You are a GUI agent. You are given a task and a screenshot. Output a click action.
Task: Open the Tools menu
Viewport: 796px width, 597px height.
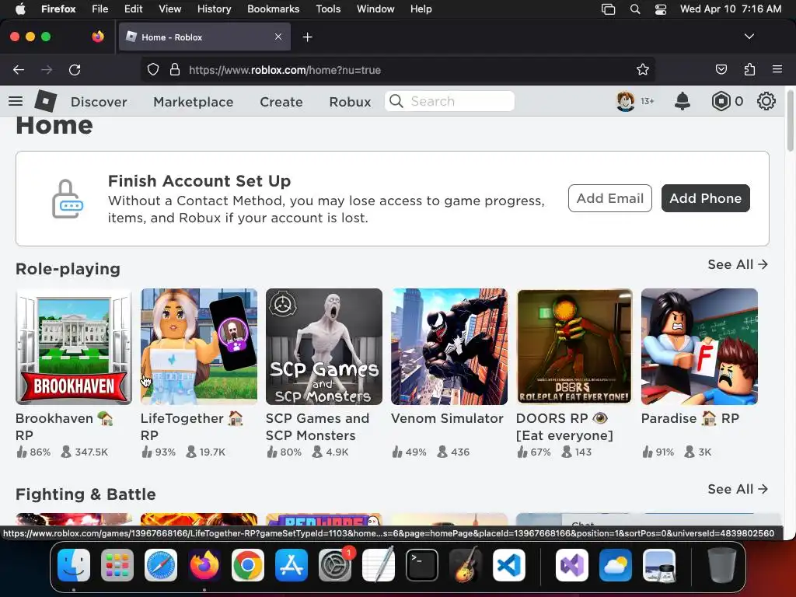tap(328, 9)
